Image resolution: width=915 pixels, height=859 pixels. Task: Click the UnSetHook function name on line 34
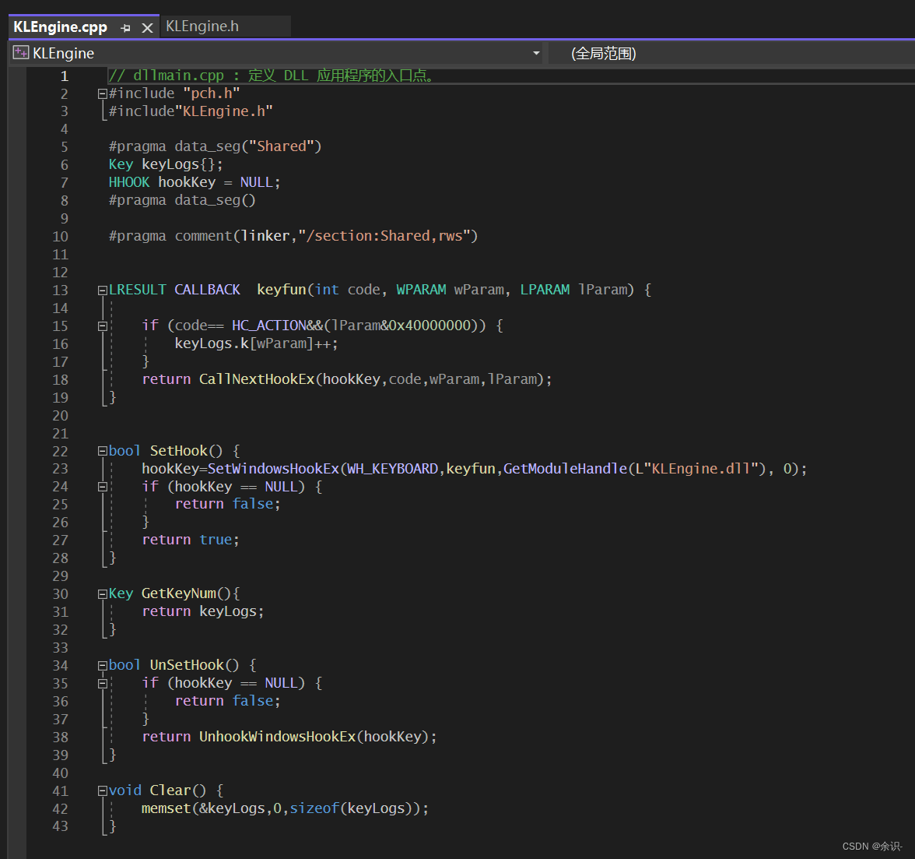click(x=187, y=665)
